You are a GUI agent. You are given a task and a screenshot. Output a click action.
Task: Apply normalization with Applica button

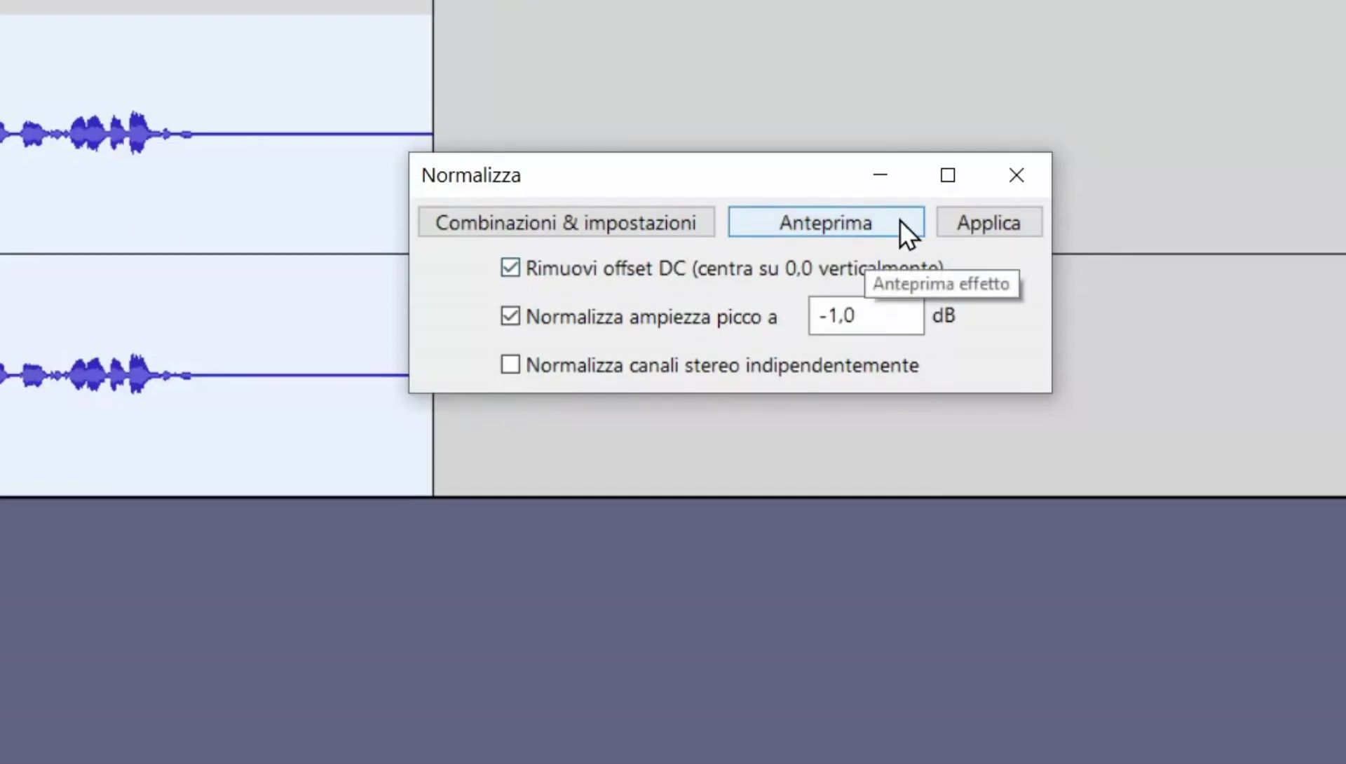[989, 222]
